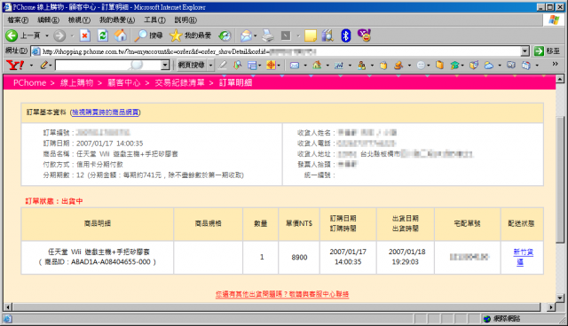Viewport: 568px width, 326px height.
Task: Click the product ID ABAD1A-A08404655-000 text
Action: (110, 262)
